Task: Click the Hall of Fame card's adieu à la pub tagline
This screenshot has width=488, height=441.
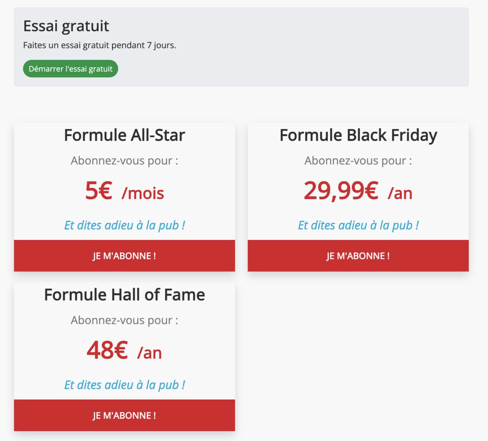Action: coord(124,385)
